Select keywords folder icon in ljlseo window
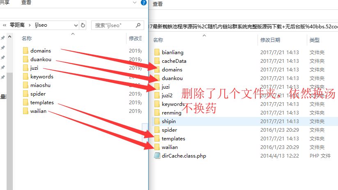338x190 pixels. pyautogui.click(x=25, y=76)
